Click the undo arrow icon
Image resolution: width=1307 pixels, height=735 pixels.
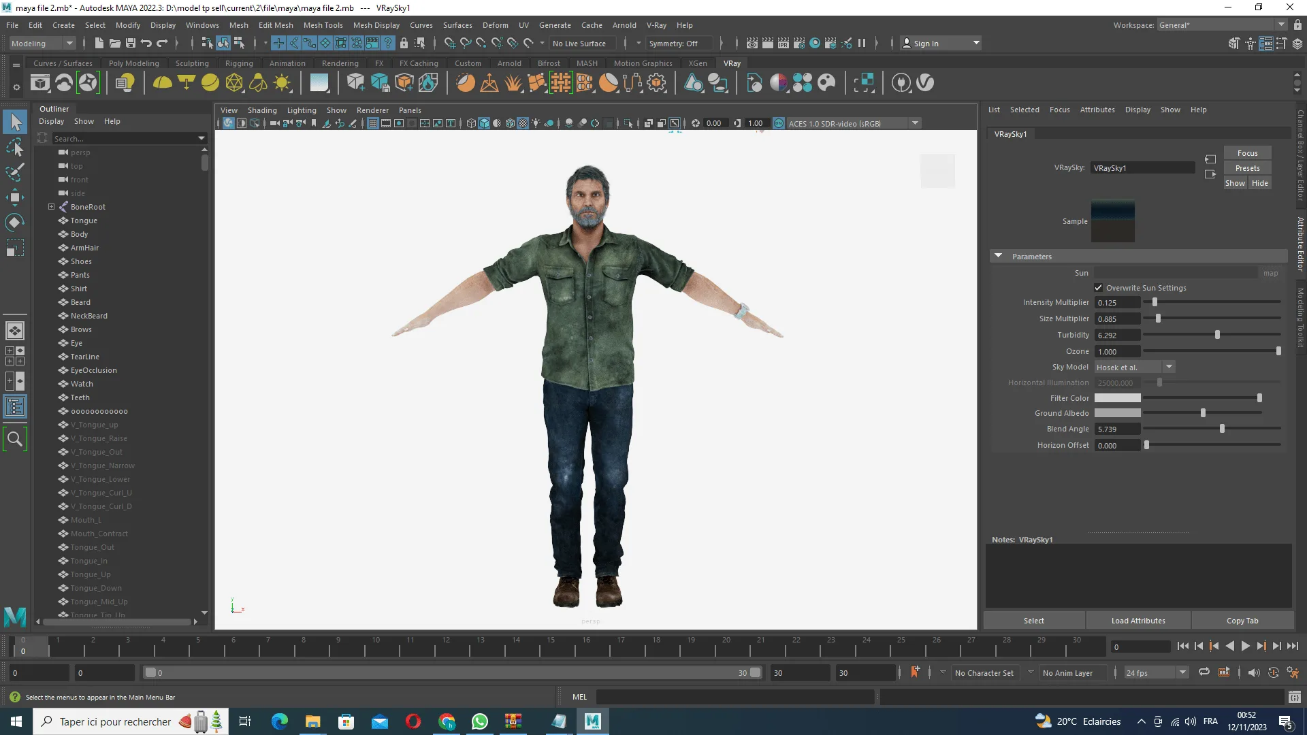point(146,43)
